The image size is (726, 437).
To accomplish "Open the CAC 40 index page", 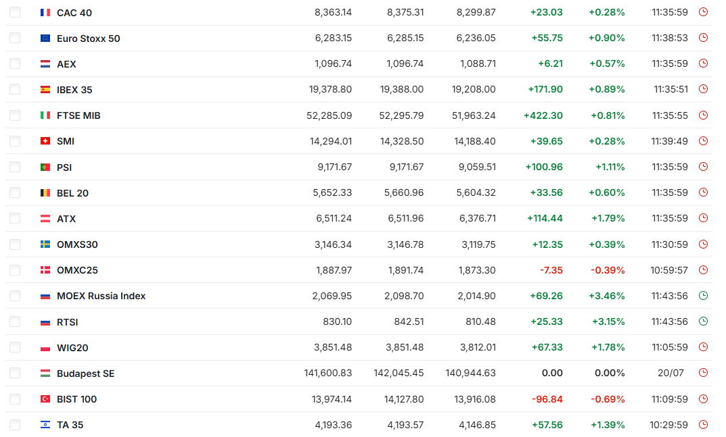I will pos(74,13).
